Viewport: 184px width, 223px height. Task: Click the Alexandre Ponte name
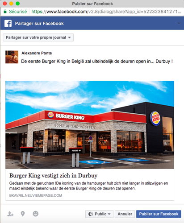click(37, 53)
